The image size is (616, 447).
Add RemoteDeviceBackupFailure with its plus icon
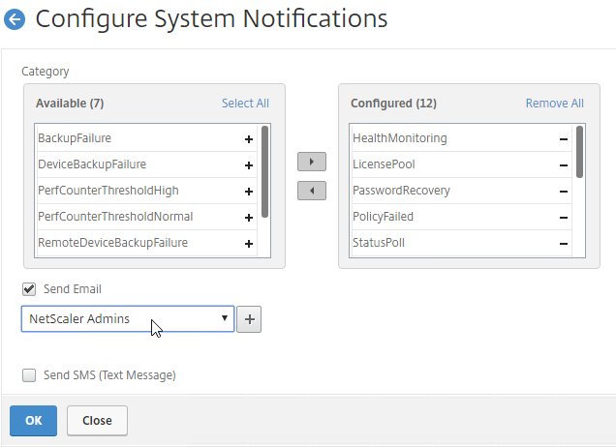tap(249, 244)
